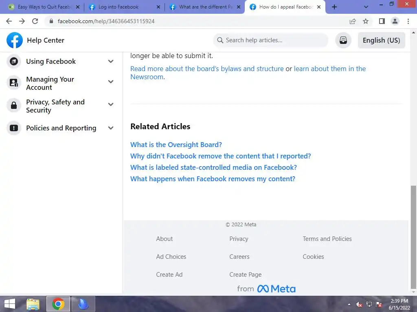Click the Ad Choices footer link
The height and width of the screenshot is (312, 417).
tap(171, 257)
